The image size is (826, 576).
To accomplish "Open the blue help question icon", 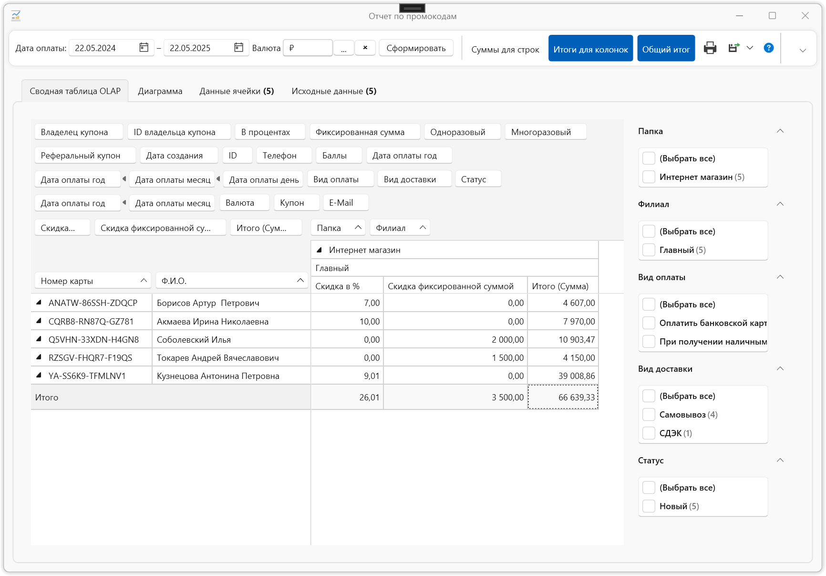I will (x=768, y=48).
